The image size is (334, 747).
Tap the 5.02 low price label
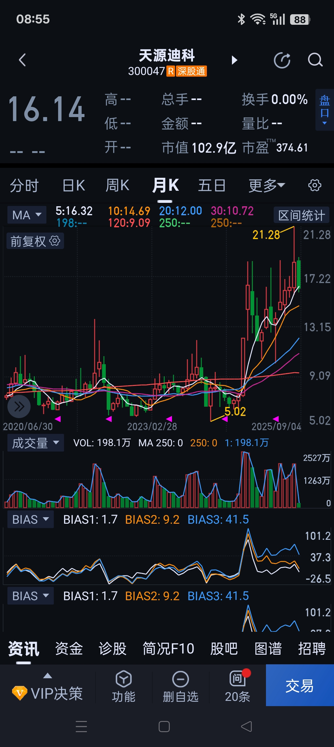235,412
